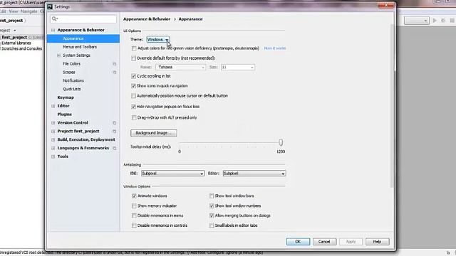
Task: Select Scopes settings page
Action: click(x=69, y=73)
